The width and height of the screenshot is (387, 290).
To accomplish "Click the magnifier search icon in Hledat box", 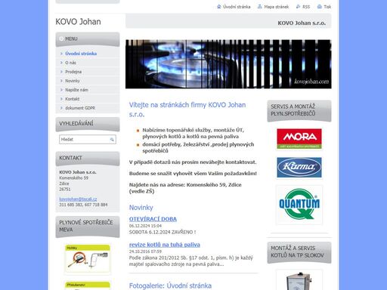I will pos(112,140).
